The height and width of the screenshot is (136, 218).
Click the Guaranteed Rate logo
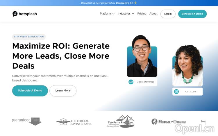click(27, 121)
